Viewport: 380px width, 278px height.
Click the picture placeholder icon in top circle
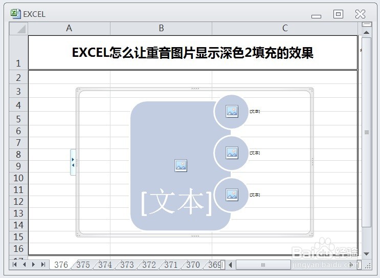pyautogui.click(x=232, y=111)
